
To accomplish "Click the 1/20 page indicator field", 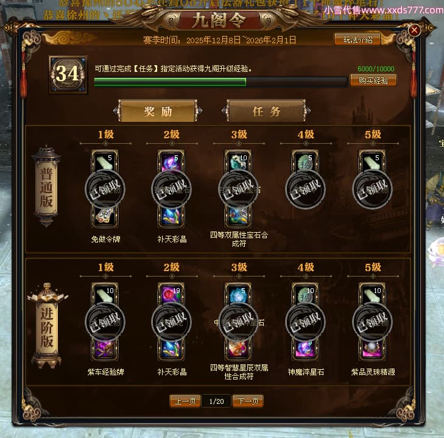I will coord(217,401).
